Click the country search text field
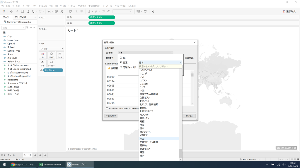Image resolution: width=300 pixels, height=168 pixels. click(160, 66)
